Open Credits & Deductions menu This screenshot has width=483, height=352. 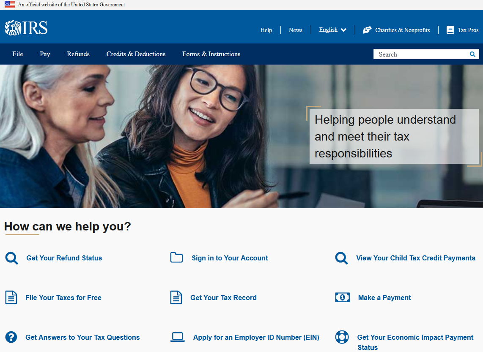point(136,54)
